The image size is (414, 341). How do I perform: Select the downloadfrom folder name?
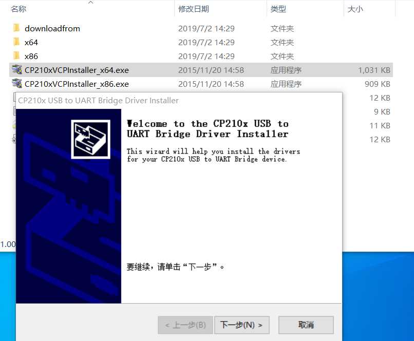click(x=52, y=29)
